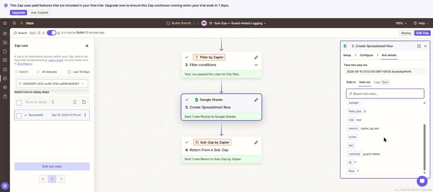Switch to the Run details tab
The height and width of the screenshot is (192, 433).
(389, 55)
